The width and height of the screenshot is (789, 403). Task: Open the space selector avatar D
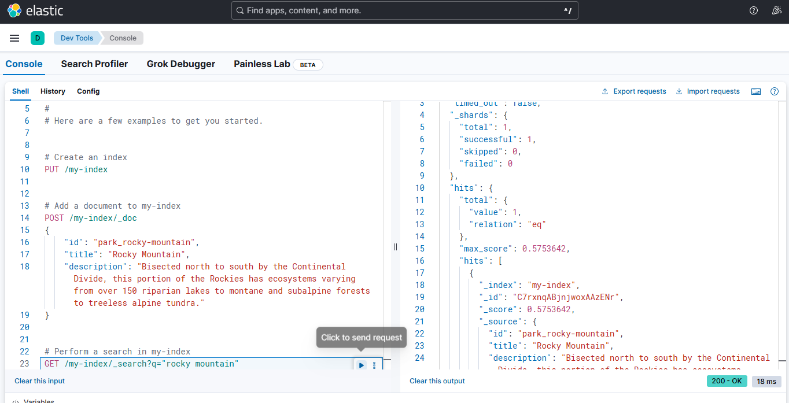click(x=38, y=38)
